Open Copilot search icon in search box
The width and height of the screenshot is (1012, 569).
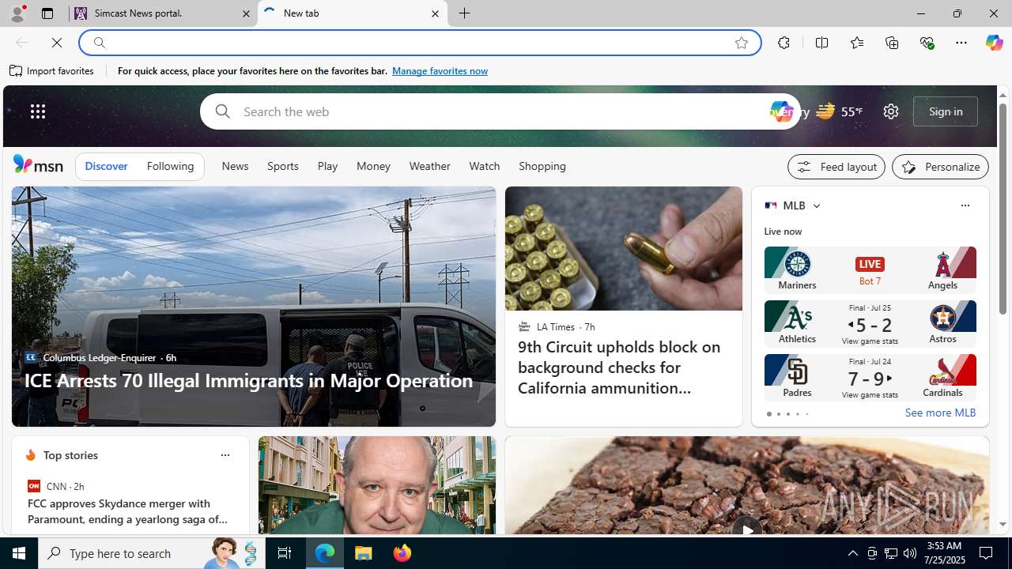(781, 111)
